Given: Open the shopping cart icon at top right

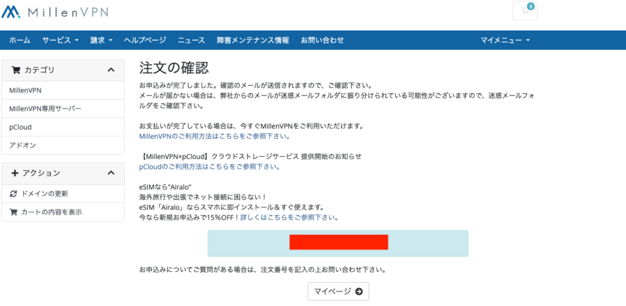Looking at the screenshot, I should pos(525,10).
